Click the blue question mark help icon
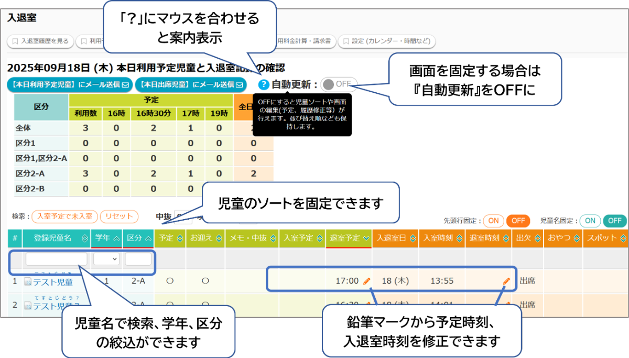 pos(264,84)
